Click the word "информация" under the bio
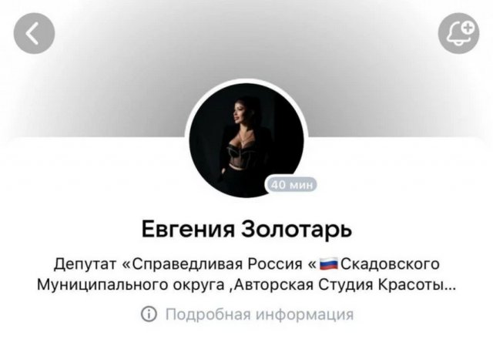 tap(305, 314)
